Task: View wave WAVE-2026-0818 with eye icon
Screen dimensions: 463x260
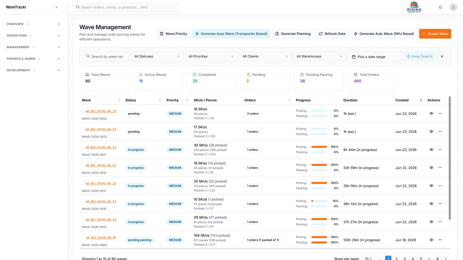Action: [431, 168]
